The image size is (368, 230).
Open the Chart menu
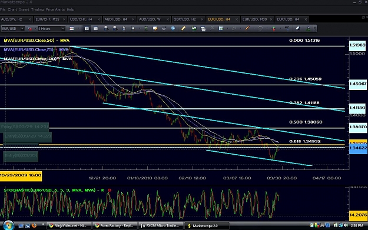click(12, 9)
